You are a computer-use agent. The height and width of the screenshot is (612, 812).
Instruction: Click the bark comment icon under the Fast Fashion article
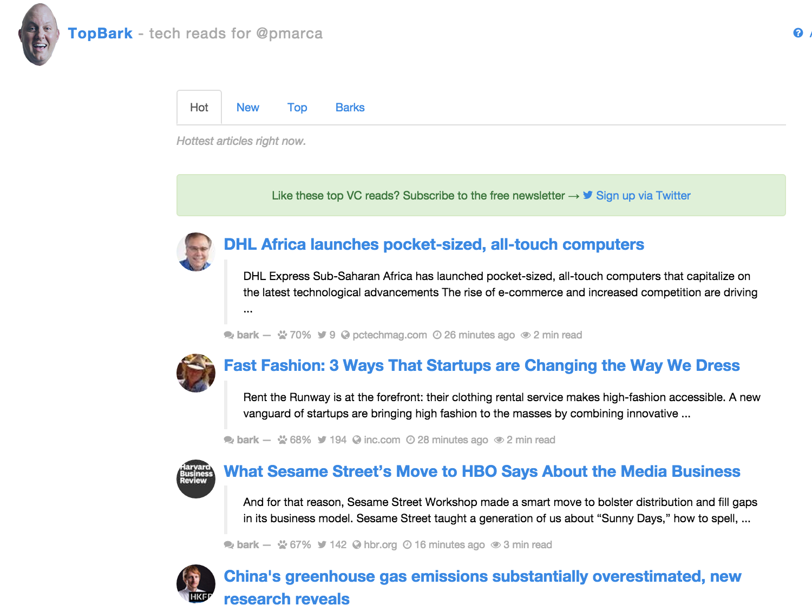[x=229, y=440]
